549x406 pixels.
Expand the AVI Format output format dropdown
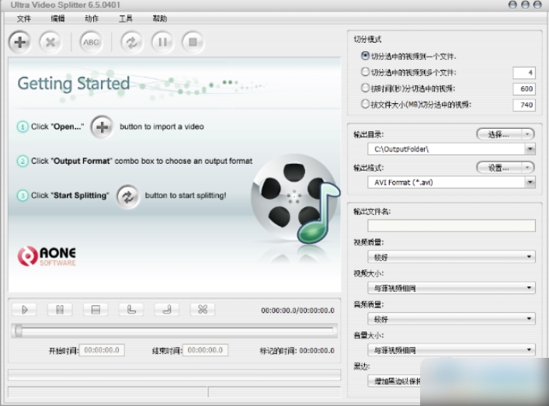[x=530, y=182]
